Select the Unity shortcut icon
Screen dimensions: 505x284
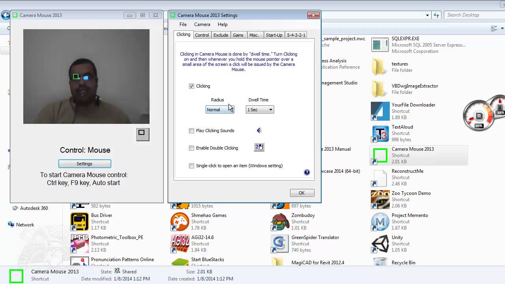[x=380, y=244]
